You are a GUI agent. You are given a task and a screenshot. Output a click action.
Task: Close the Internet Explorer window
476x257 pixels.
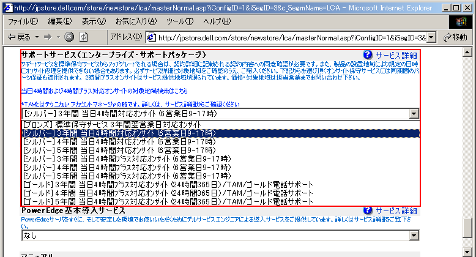click(467, 8)
